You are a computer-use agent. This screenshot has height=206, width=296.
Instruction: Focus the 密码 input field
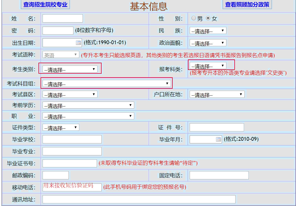tap(58, 30)
